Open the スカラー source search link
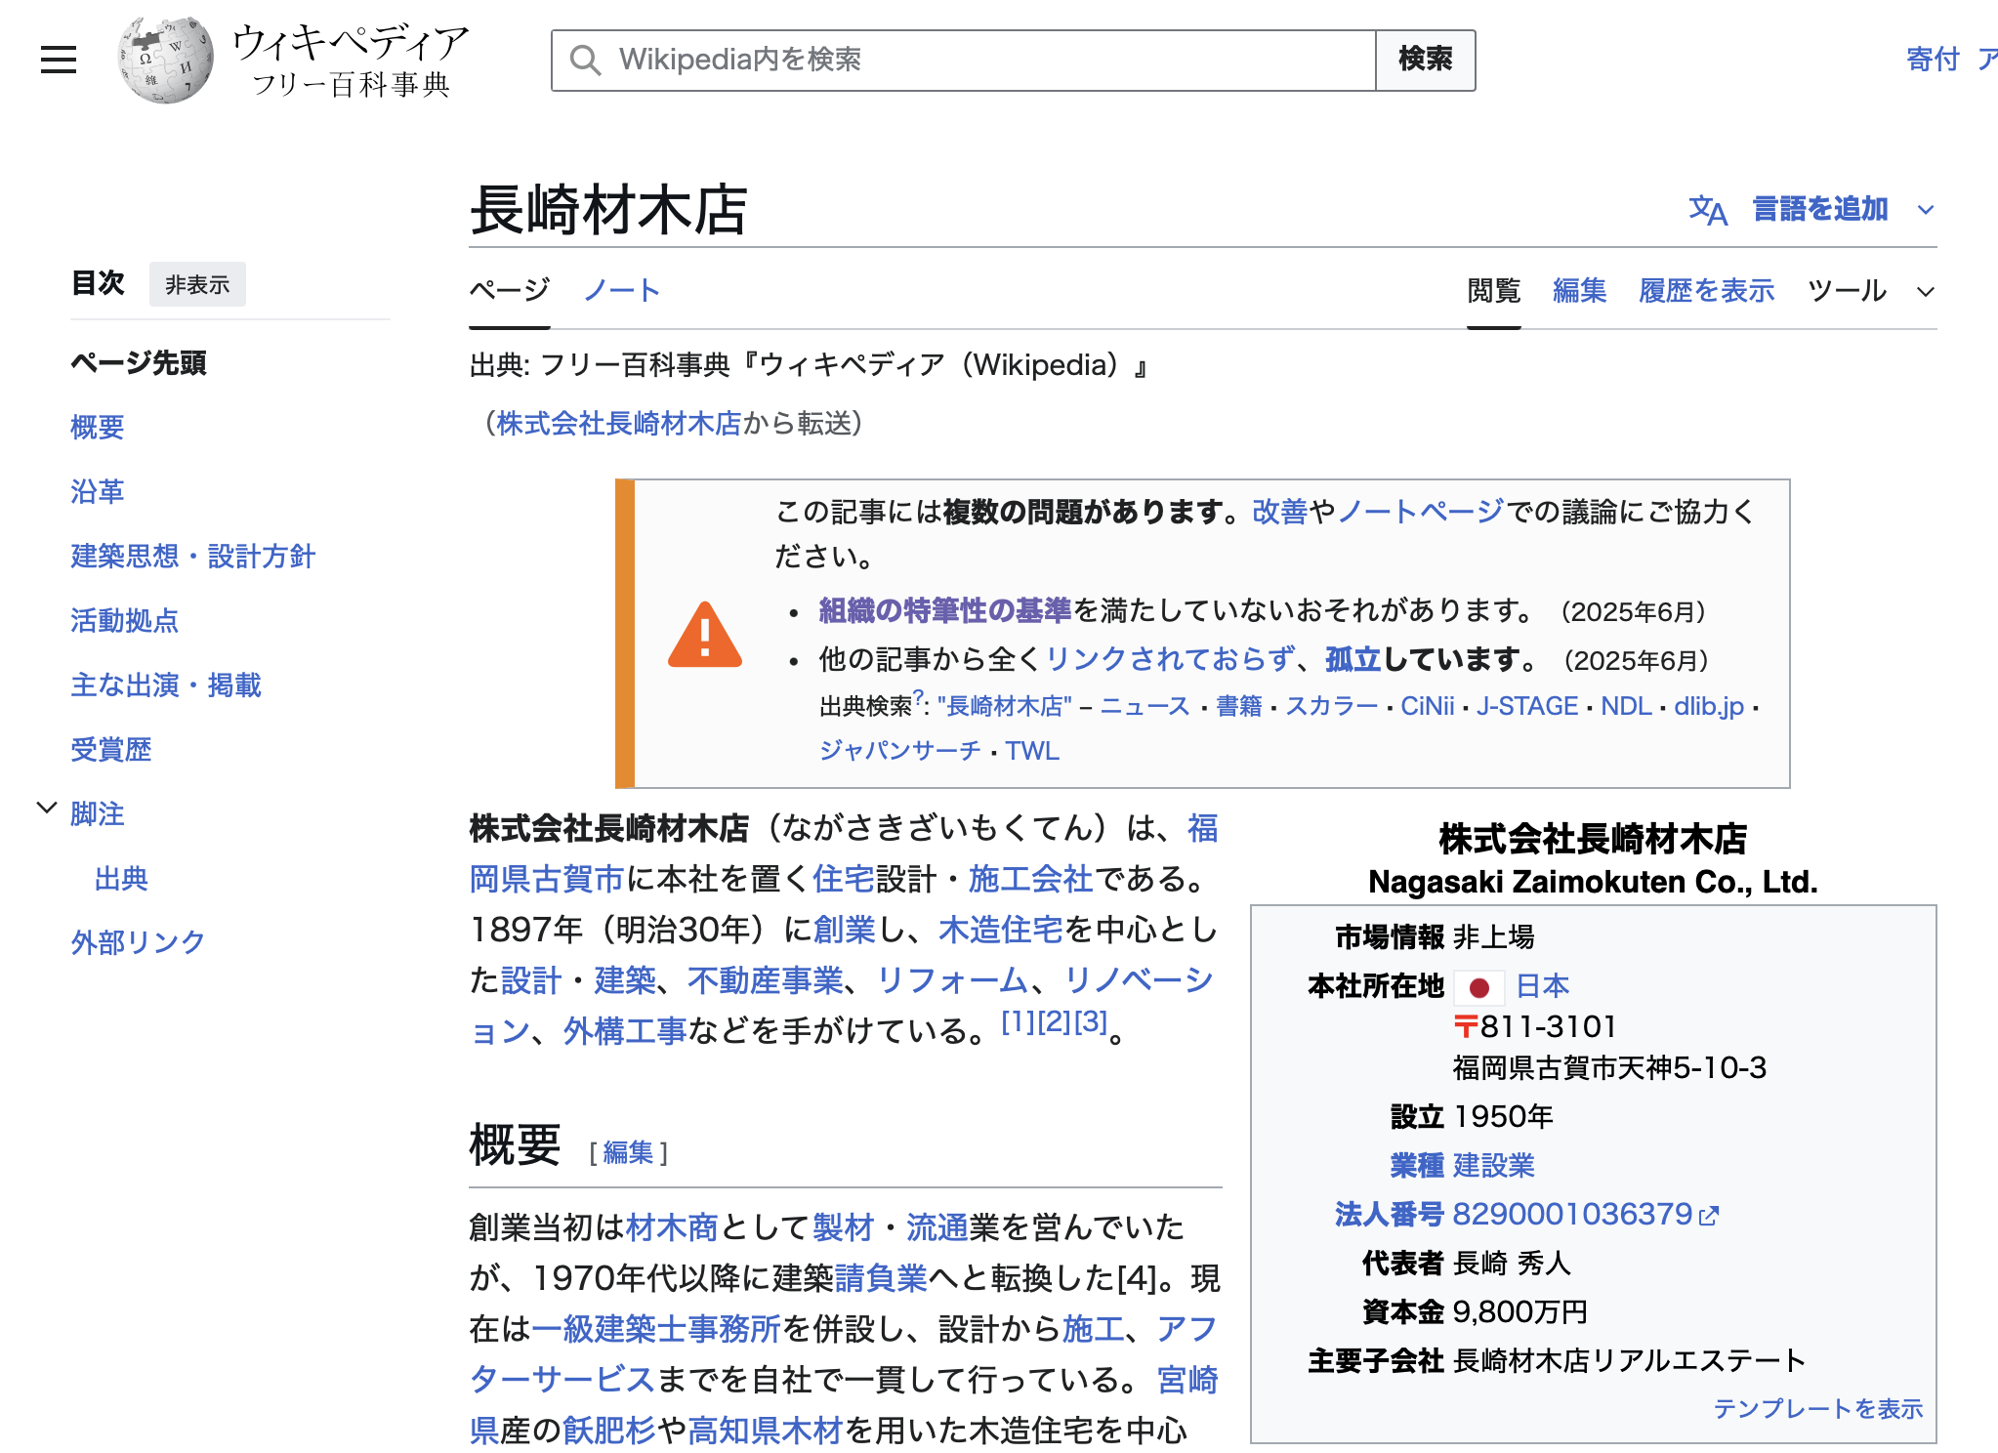 [x=1331, y=707]
